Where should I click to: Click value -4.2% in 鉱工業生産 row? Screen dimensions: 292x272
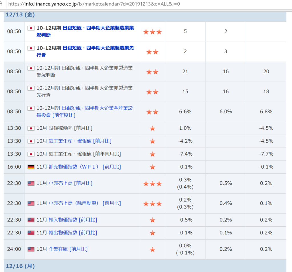point(185,141)
